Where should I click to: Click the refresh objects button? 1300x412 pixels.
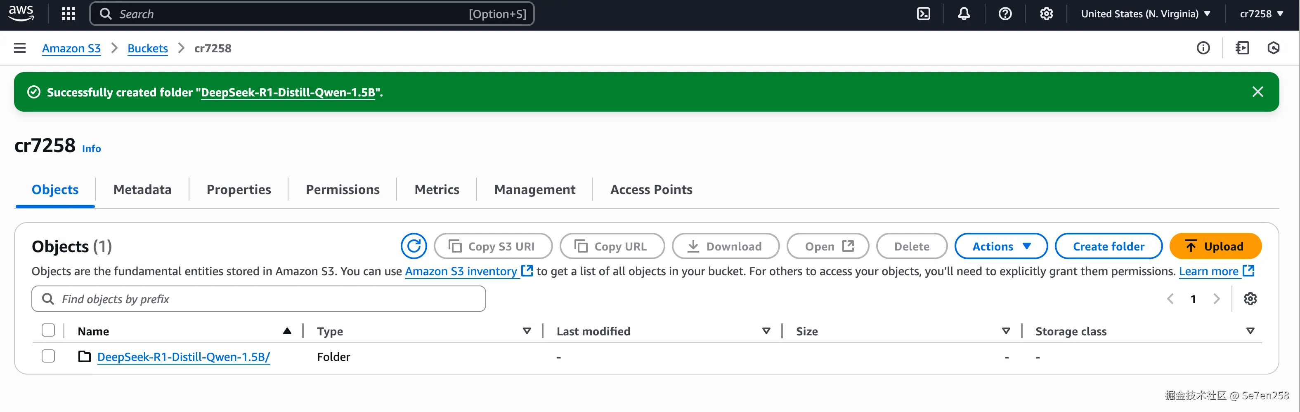[413, 246]
